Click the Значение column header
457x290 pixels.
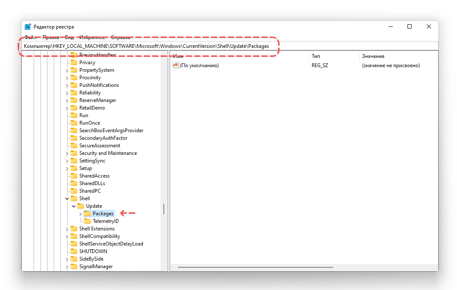click(x=399, y=56)
